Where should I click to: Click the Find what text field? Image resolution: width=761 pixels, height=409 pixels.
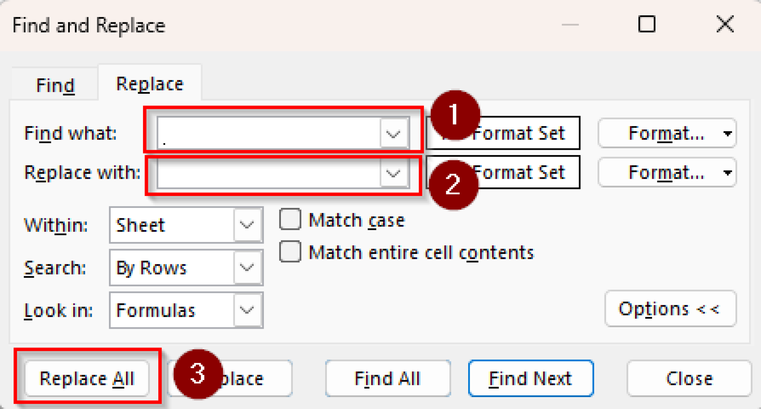tap(268, 133)
